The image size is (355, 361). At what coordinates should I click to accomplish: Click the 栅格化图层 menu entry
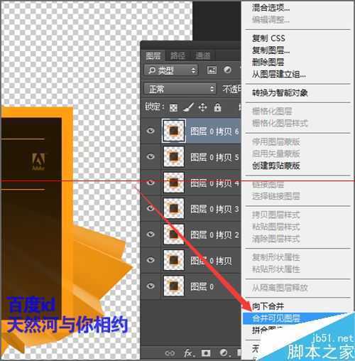pyautogui.click(x=272, y=111)
